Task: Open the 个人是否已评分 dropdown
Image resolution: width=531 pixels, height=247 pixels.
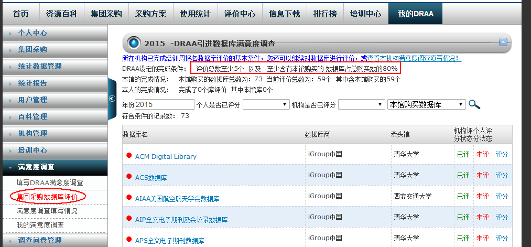Action: [266, 105]
